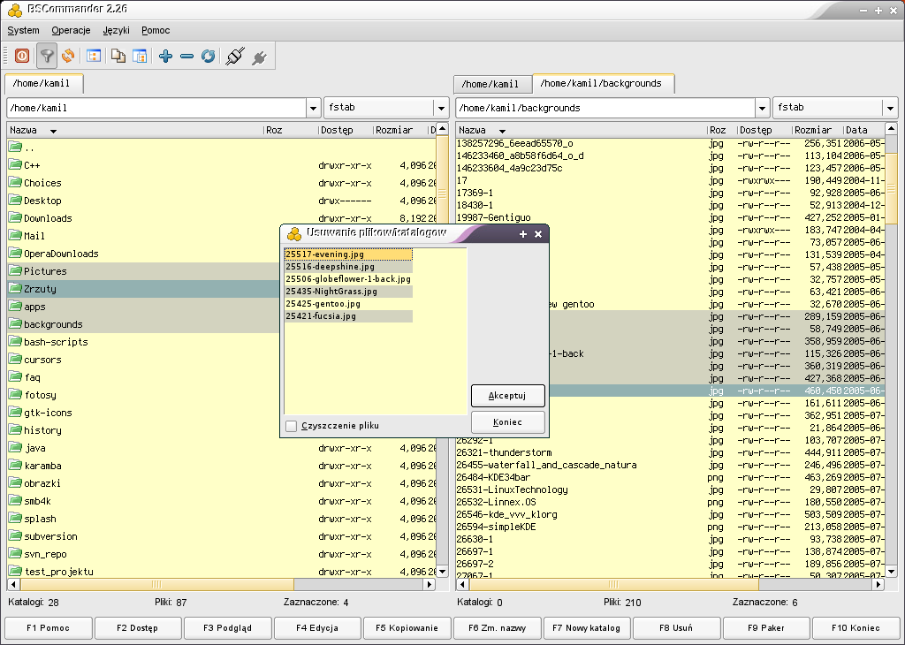Select 25435-NightGrass.jpg in the delete list
This screenshot has width=905, height=645.
coord(331,291)
